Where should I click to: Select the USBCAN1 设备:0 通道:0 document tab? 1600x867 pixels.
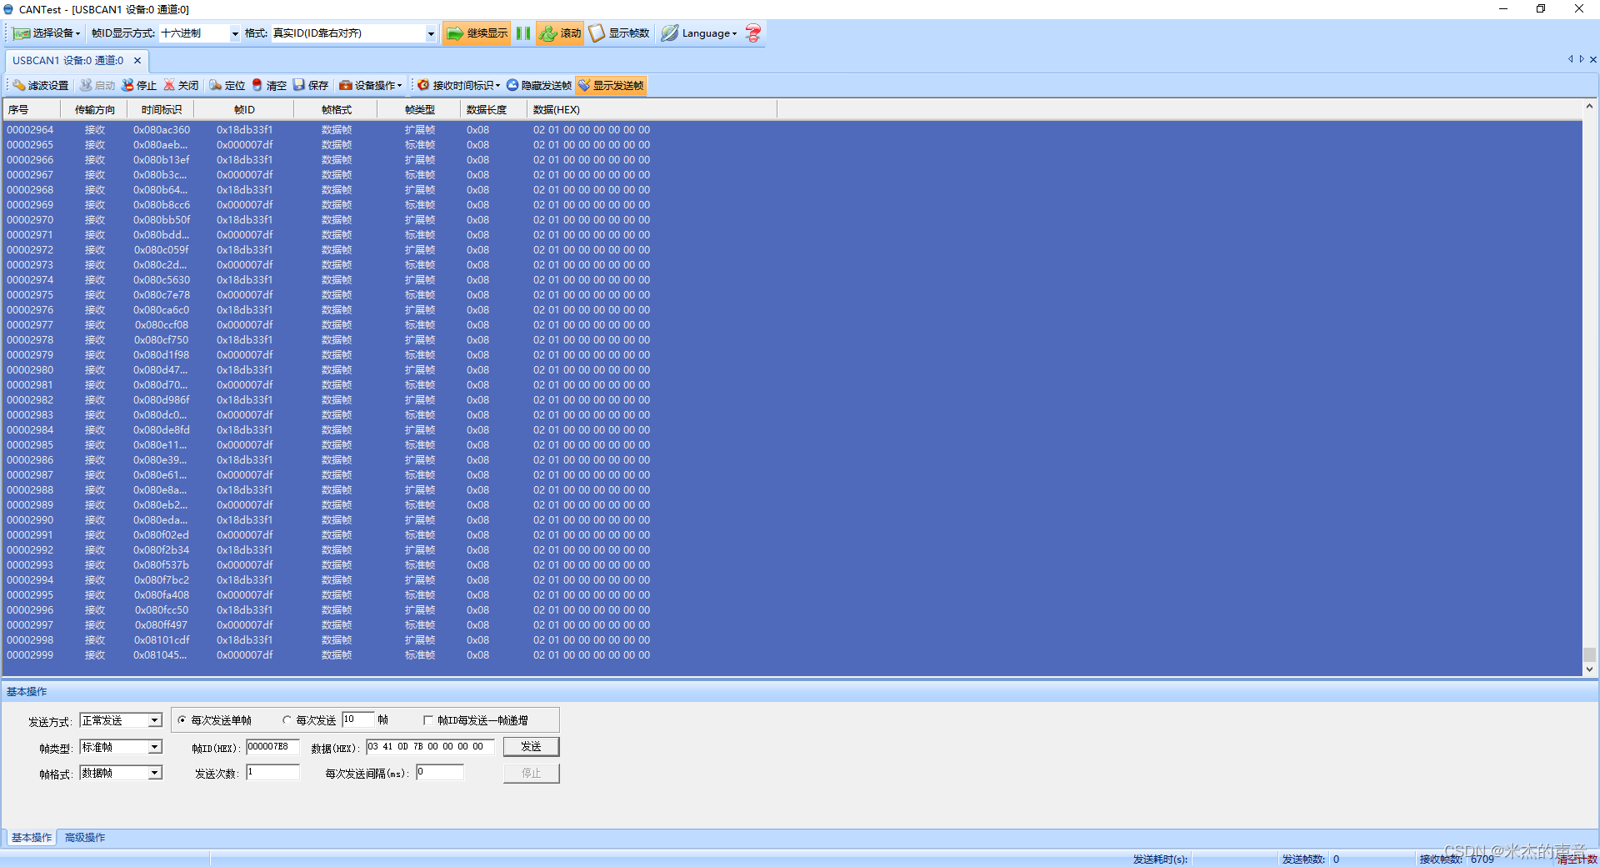point(68,61)
